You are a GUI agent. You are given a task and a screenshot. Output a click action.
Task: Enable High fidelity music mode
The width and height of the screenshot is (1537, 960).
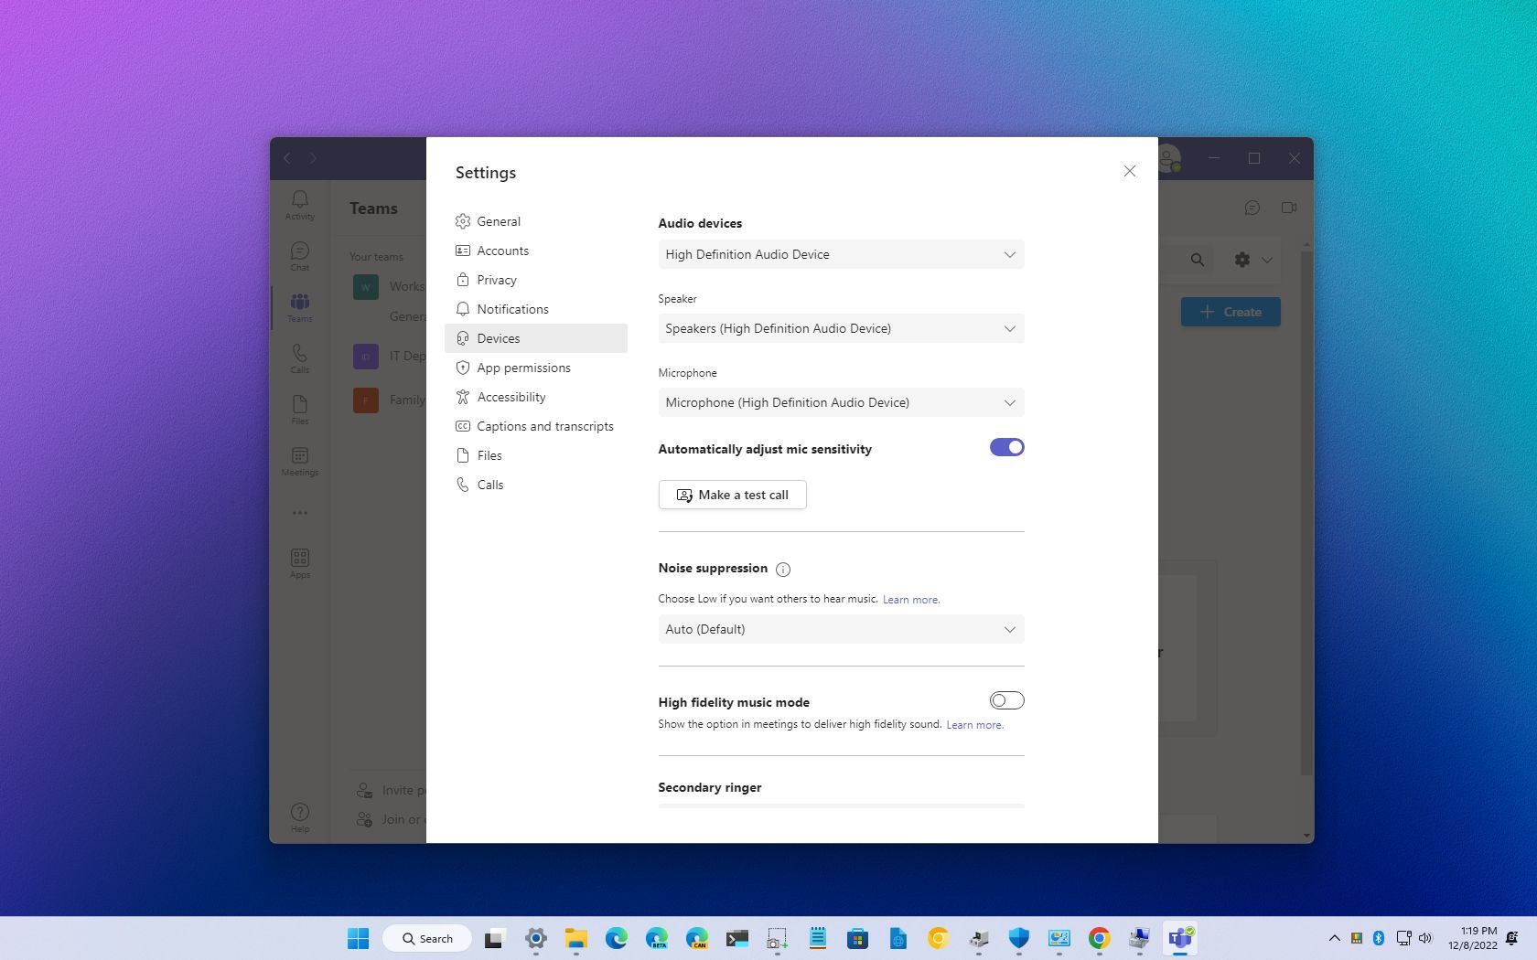tap(1005, 700)
